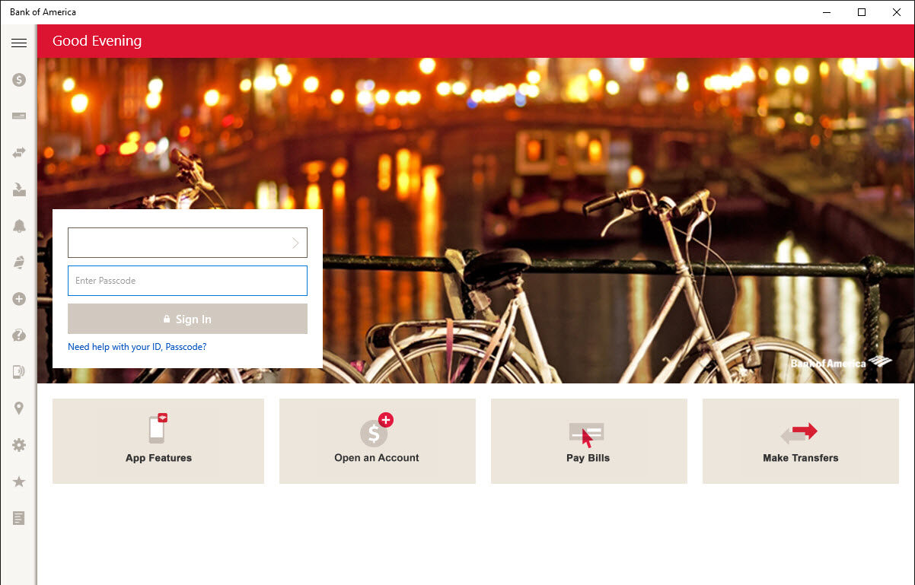Viewport: 915px width, 585px height.
Task: Click the plus circle sidebar icon
Action: (x=19, y=299)
